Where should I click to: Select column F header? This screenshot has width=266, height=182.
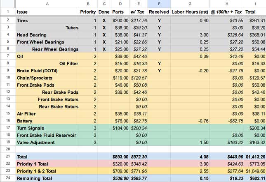click(159, 4)
